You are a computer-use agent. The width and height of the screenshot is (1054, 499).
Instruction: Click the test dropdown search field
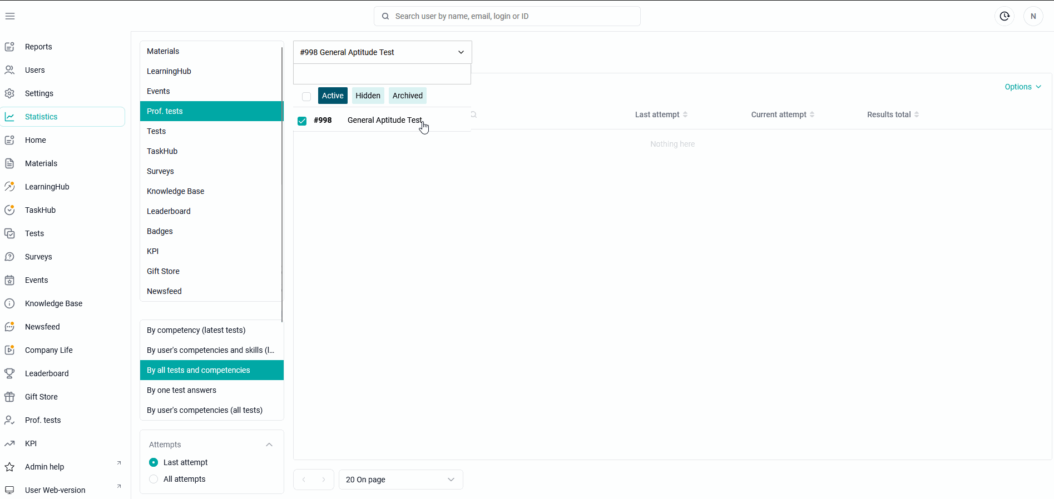tap(382, 74)
